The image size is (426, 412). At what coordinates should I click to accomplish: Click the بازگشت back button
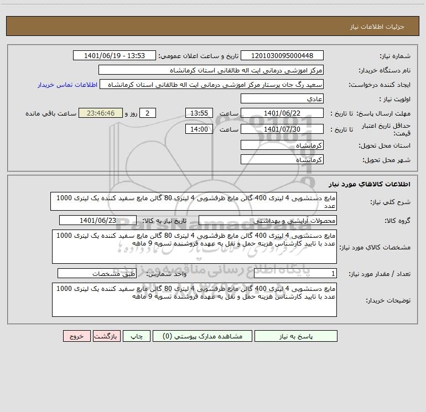pos(106,336)
